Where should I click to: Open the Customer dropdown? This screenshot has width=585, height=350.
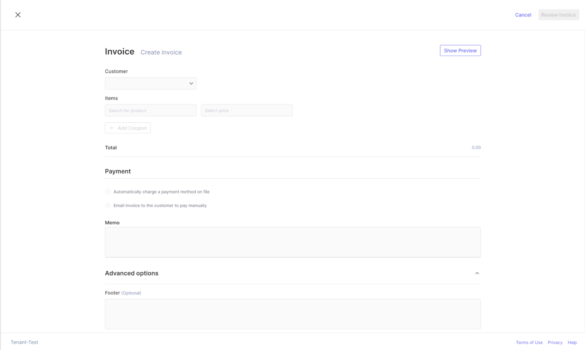coord(151,83)
